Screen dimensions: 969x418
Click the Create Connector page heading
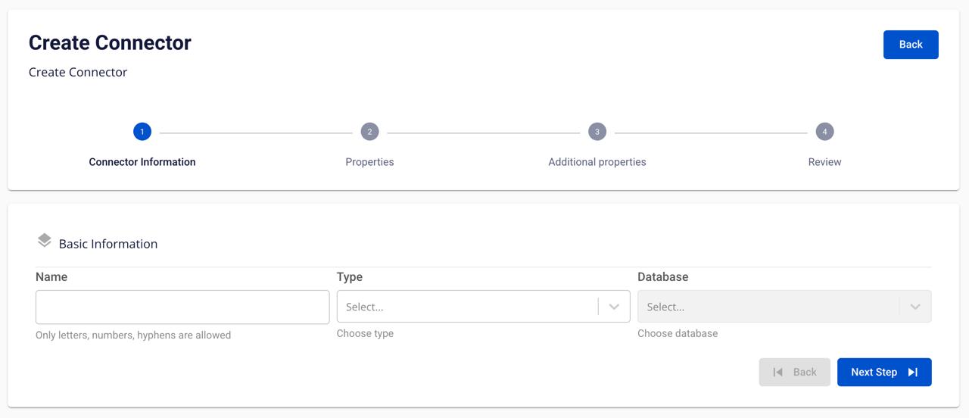[110, 43]
